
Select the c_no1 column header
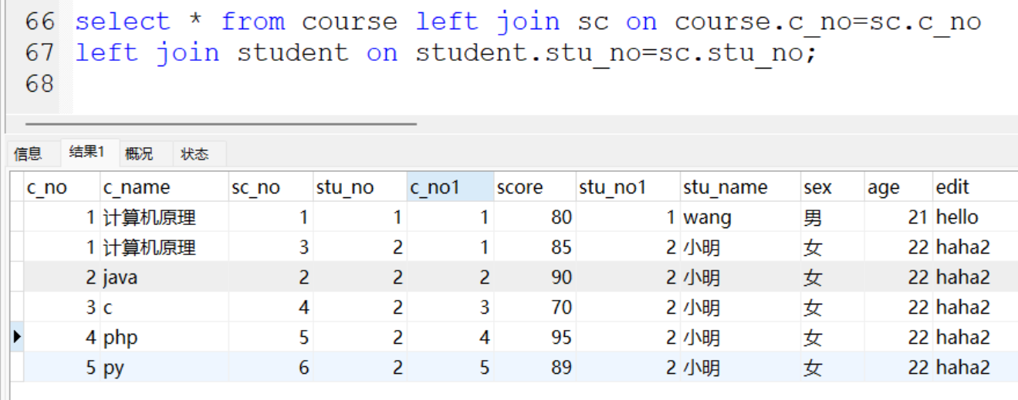tap(435, 187)
